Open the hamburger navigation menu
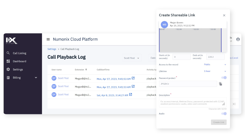This screenshot has height=138, width=245. coord(48,39)
